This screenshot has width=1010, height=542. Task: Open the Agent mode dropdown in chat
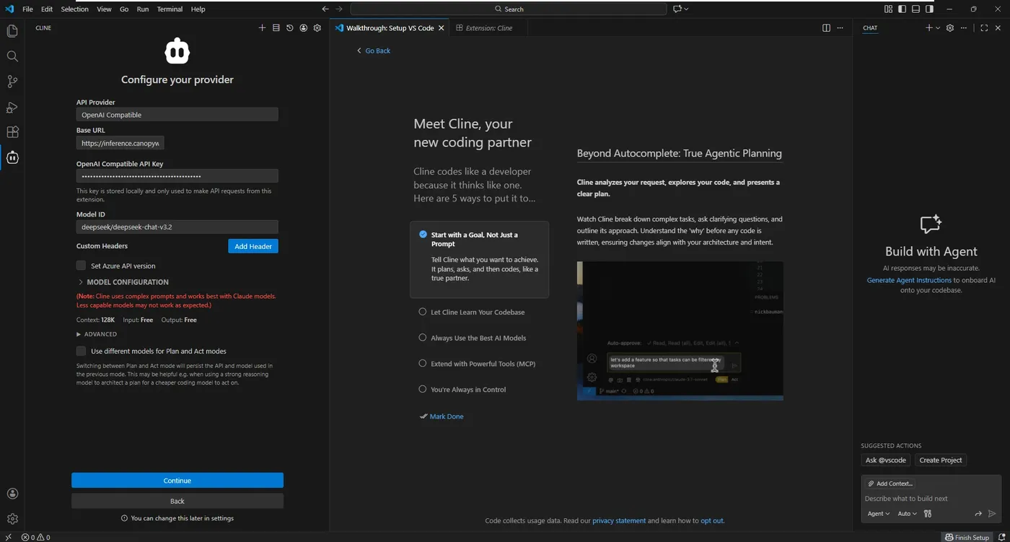(x=878, y=514)
